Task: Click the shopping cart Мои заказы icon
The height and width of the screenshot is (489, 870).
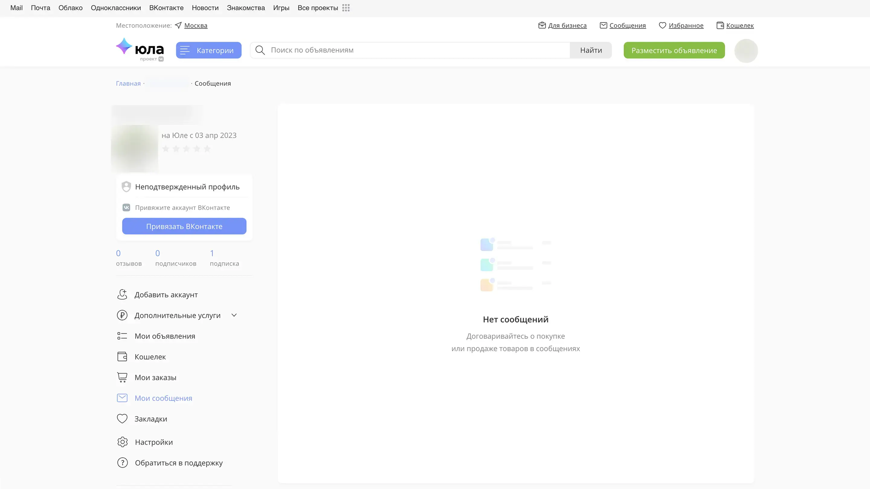Action: click(x=122, y=377)
